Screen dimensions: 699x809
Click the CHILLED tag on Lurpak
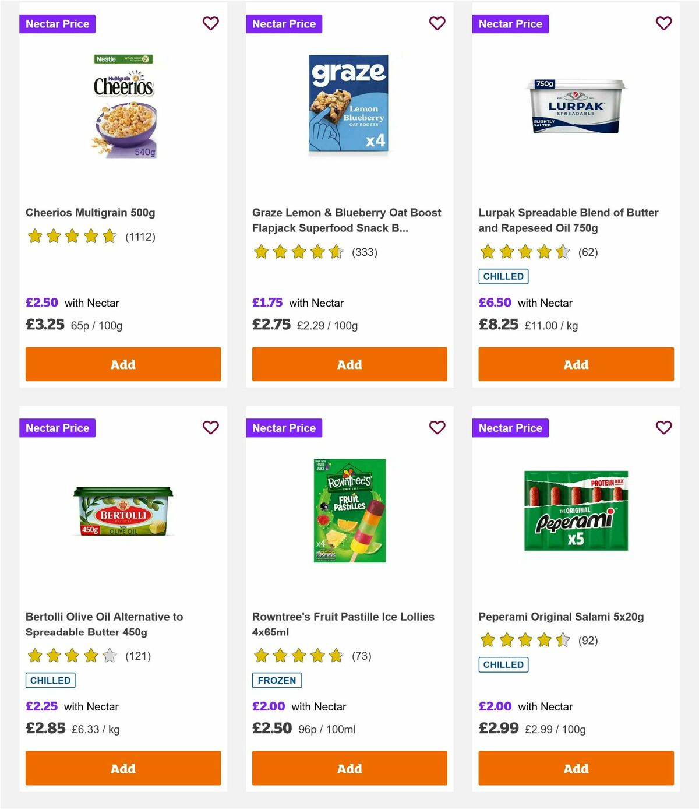[x=503, y=276]
